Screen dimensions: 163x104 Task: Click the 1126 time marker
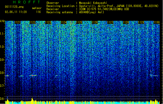click(95, 22)
